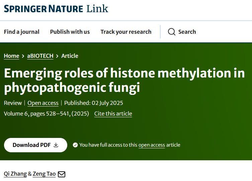Screen dimensions: 252x181
Task: Open author Zeng Tao's link
Action: tap(44, 174)
